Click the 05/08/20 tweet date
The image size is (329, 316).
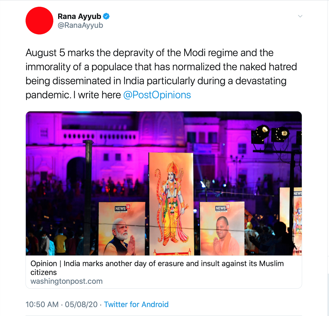point(81,304)
